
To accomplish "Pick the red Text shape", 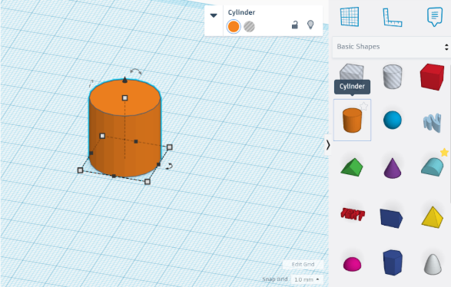I will (353, 214).
